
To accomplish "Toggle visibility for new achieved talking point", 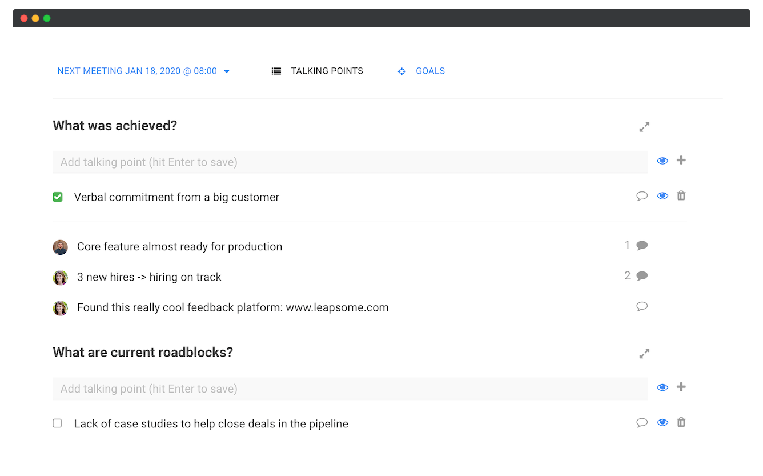I will click(662, 161).
